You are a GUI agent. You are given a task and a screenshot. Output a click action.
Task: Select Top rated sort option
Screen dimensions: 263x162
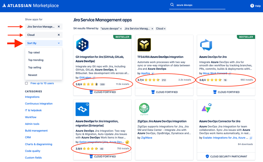point(34,53)
